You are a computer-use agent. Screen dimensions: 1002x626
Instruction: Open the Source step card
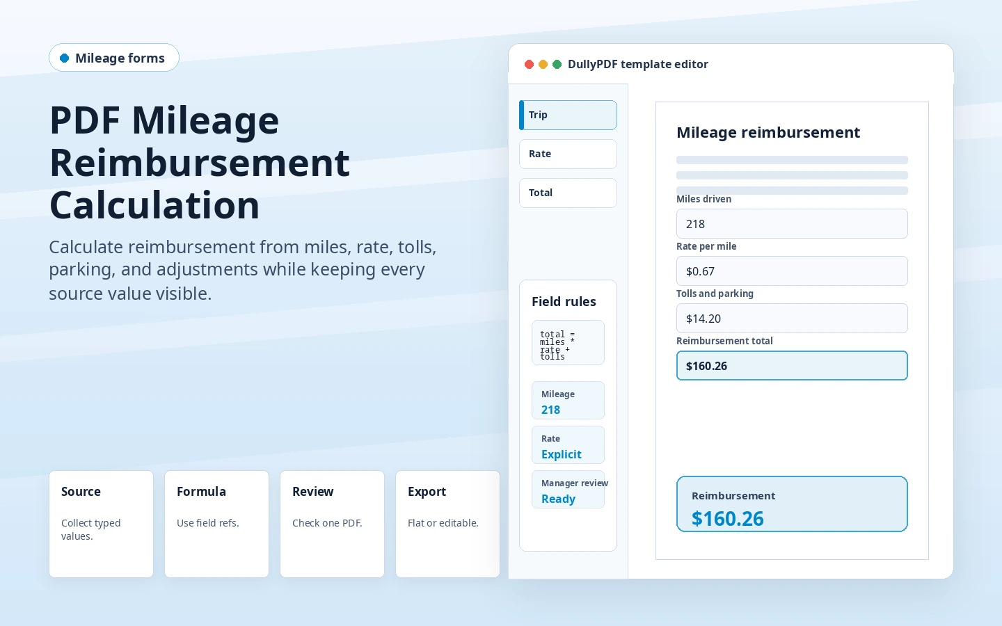coord(102,524)
